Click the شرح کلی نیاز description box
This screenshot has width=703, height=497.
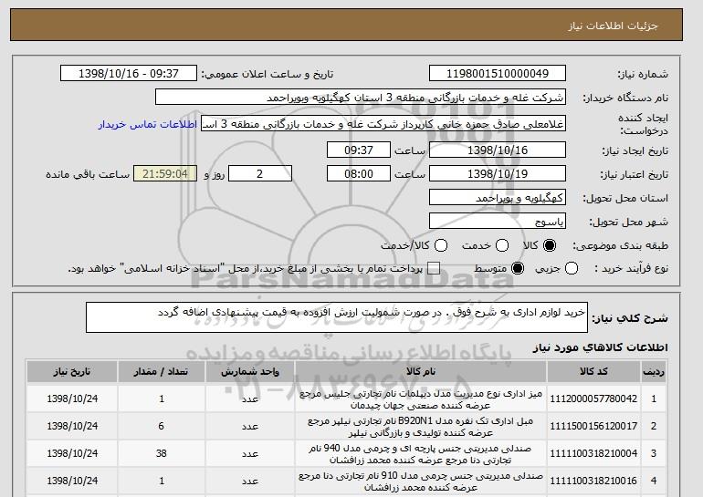pos(337,317)
